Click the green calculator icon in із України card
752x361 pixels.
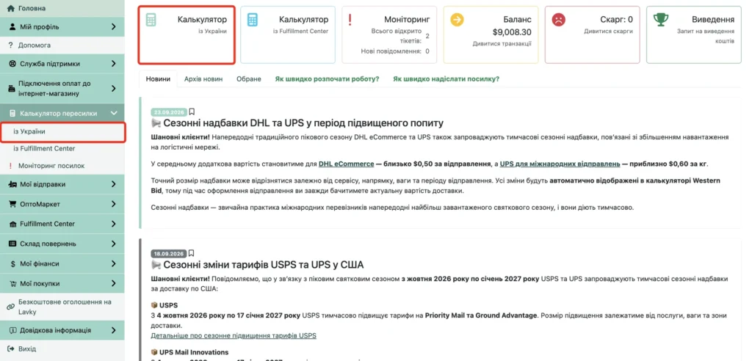pos(151,20)
